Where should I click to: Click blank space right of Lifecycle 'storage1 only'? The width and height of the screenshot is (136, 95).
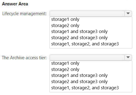(106, 19)
